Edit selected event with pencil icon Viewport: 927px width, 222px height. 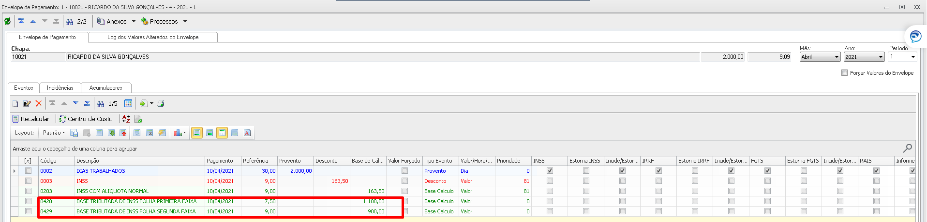pyautogui.click(x=27, y=104)
